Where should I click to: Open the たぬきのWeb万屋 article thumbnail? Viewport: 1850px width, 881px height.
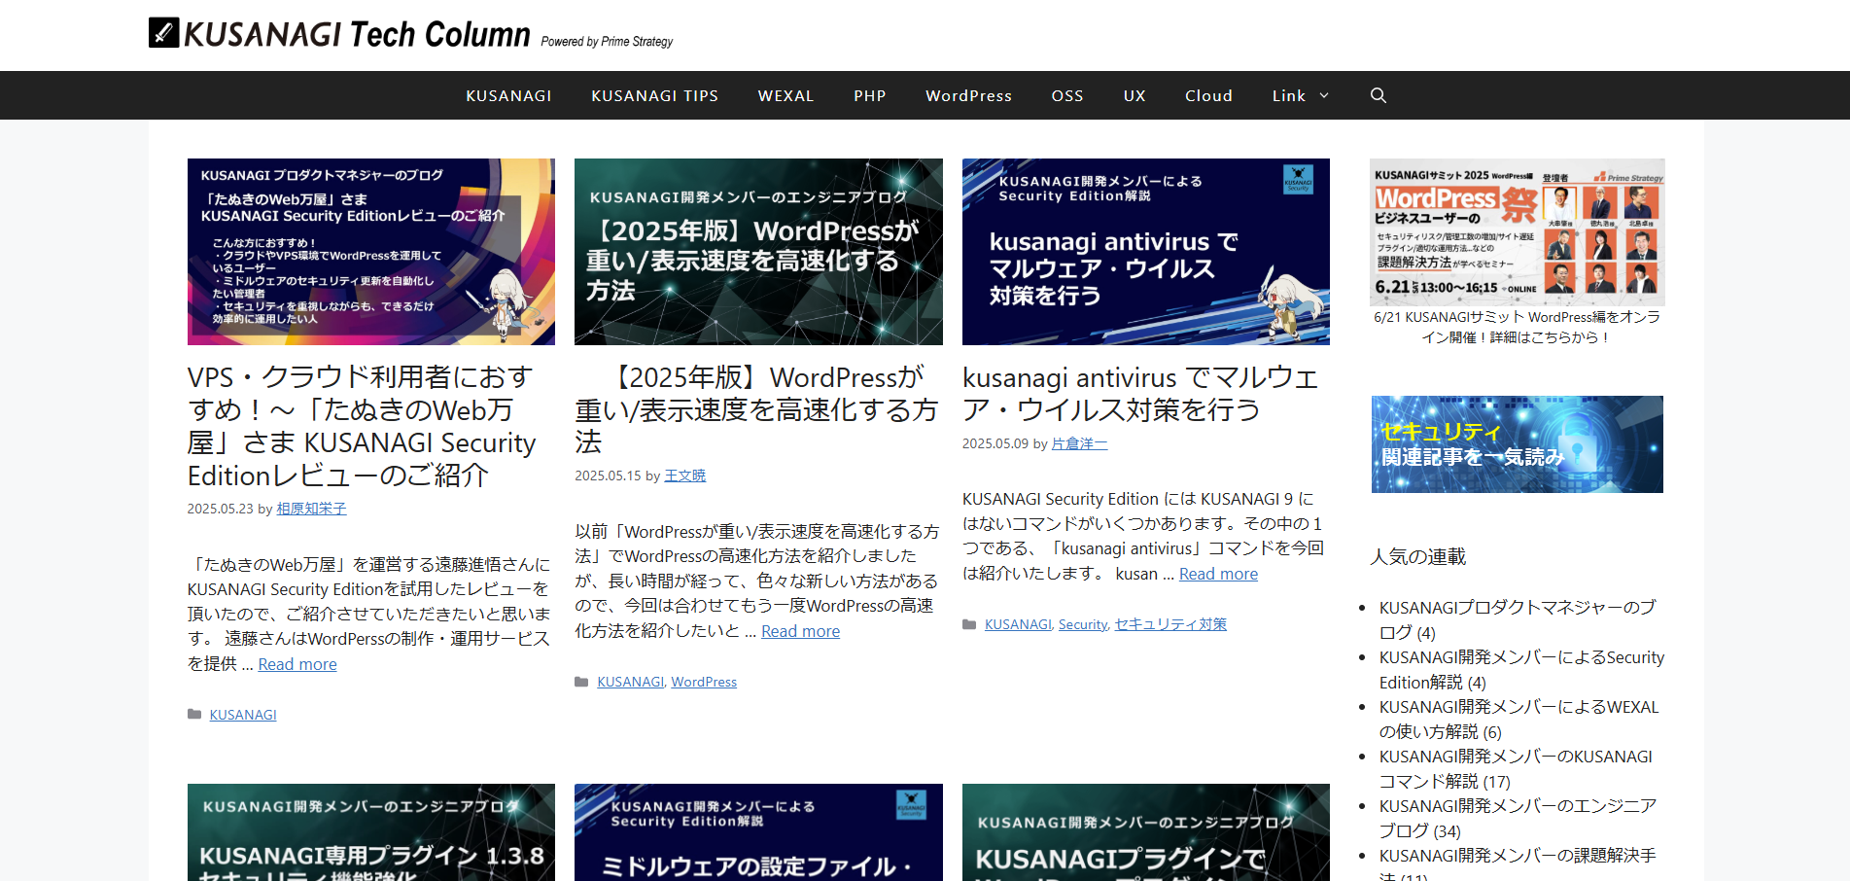(371, 252)
